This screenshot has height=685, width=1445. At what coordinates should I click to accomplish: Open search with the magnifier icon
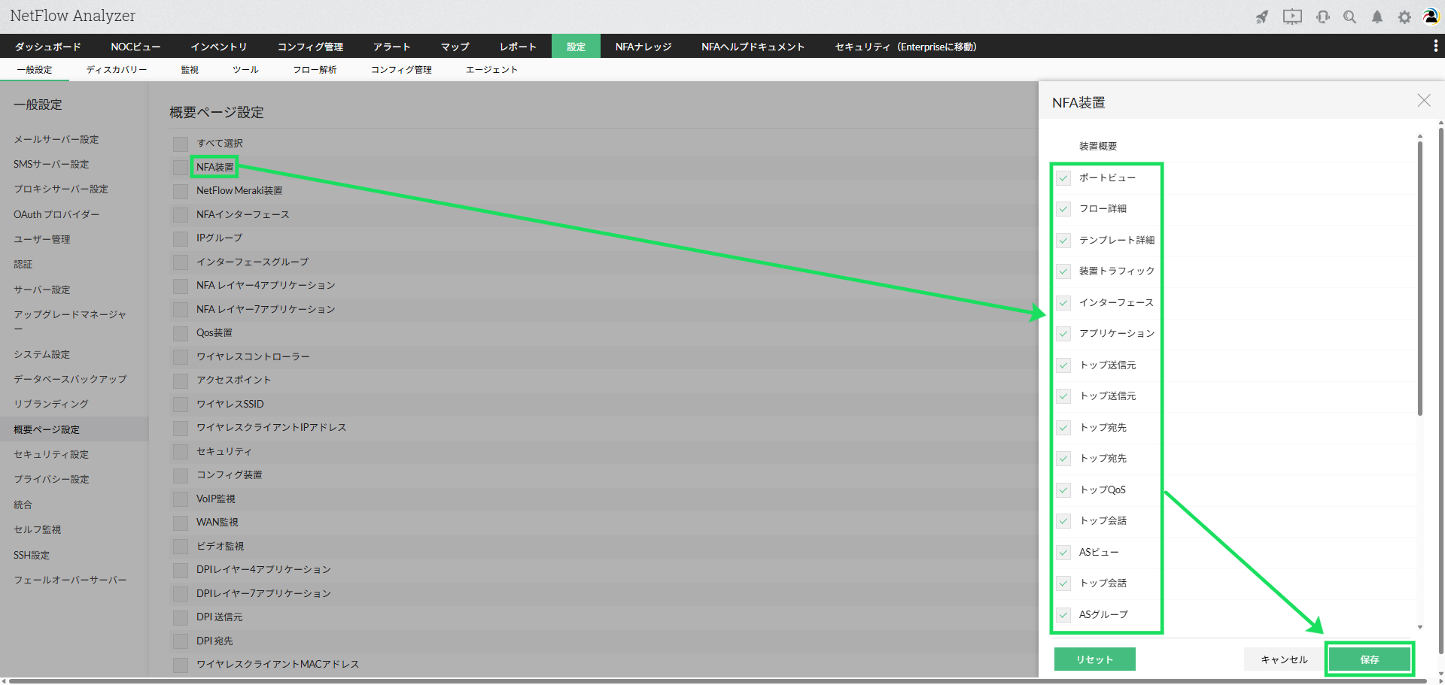pos(1350,17)
